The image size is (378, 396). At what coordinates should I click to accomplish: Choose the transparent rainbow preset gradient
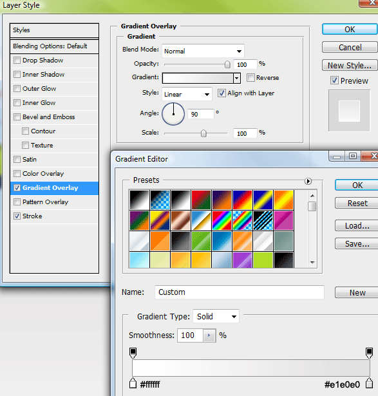(x=242, y=220)
